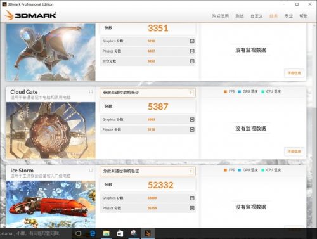Click the Cloud Gate benchmark thumbnail
This screenshot has width=317, height=239.
click(51, 131)
